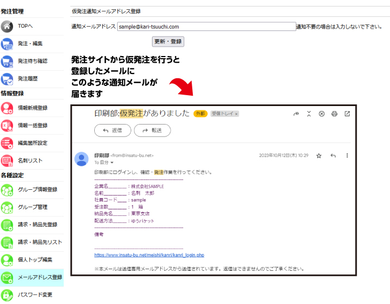Open パスワード変更 in sidebar
This screenshot has height=304, width=390.
[35, 295]
